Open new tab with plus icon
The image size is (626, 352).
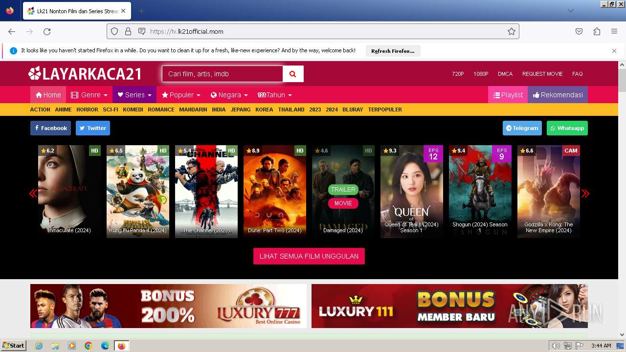tap(141, 11)
